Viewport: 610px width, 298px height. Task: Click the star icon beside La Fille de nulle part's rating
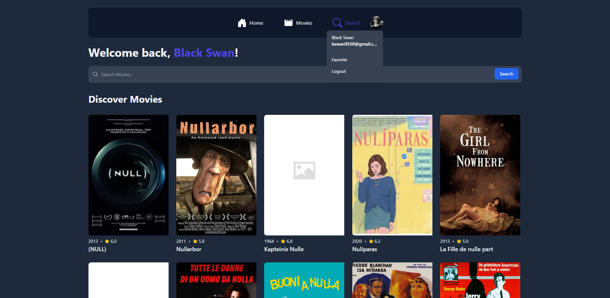pos(459,241)
